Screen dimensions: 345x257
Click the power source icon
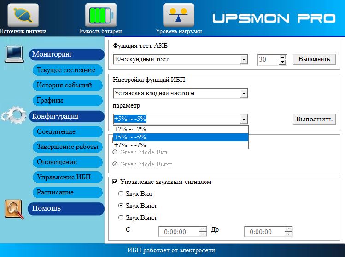click(x=23, y=15)
